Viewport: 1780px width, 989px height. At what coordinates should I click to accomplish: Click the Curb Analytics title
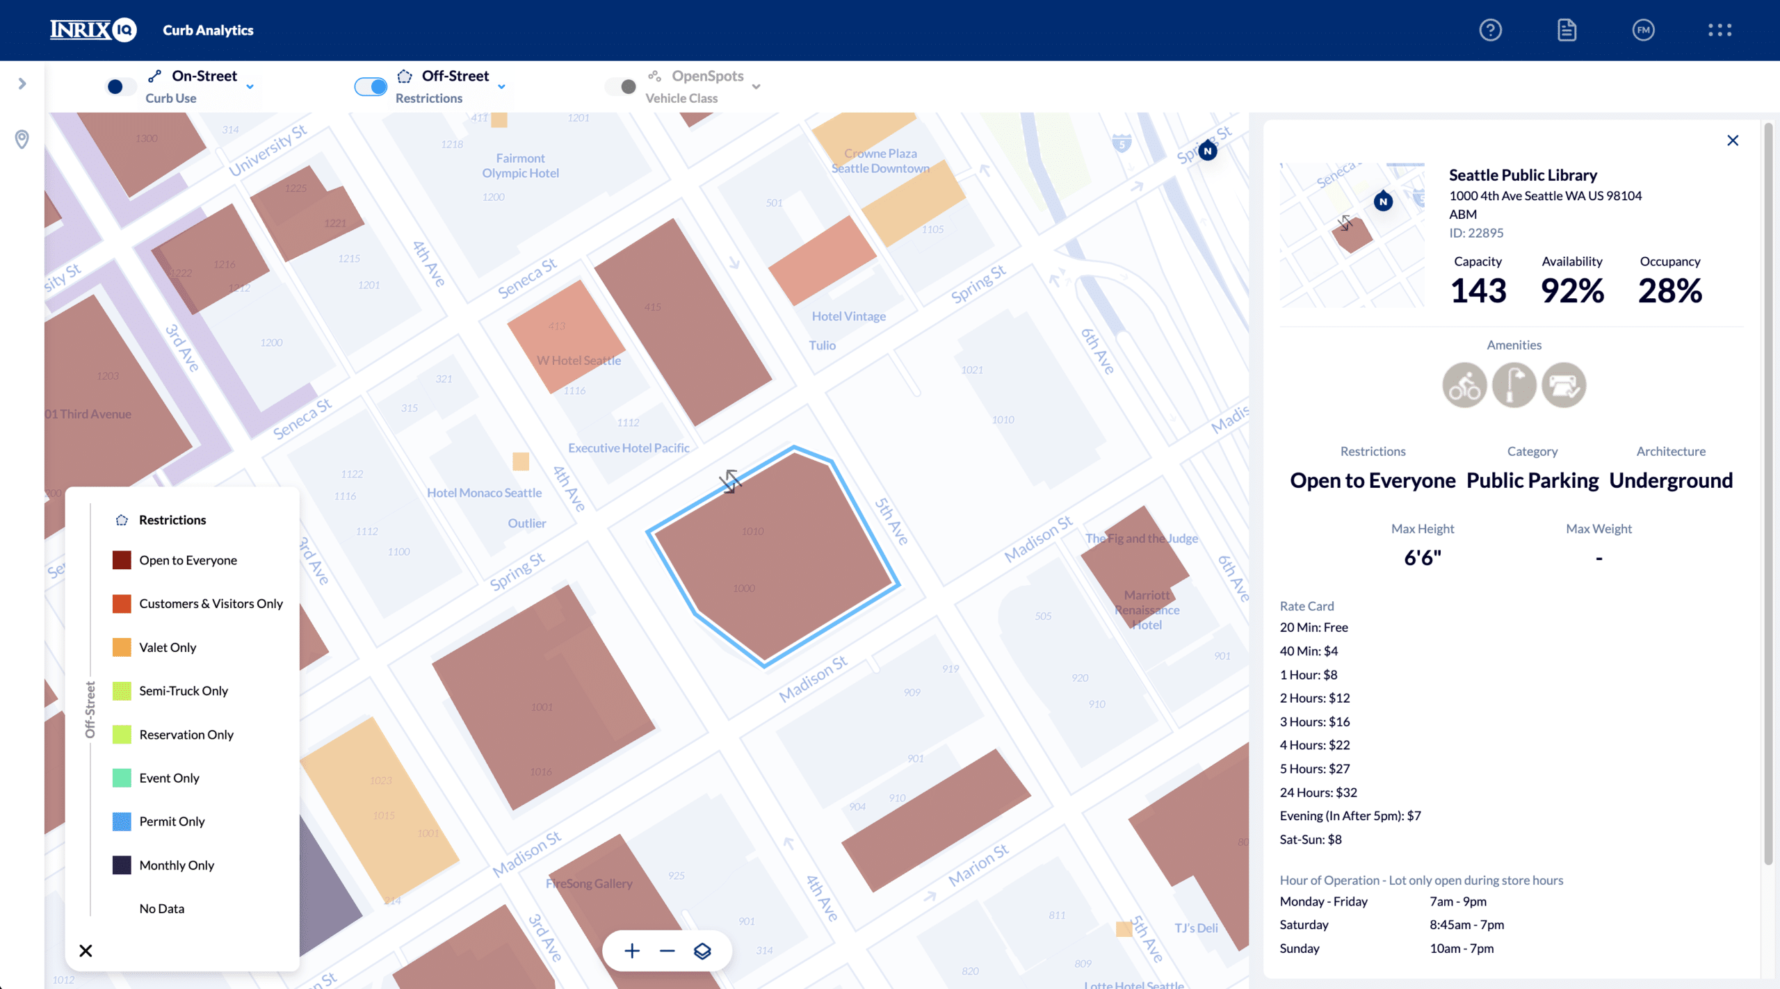208,30
